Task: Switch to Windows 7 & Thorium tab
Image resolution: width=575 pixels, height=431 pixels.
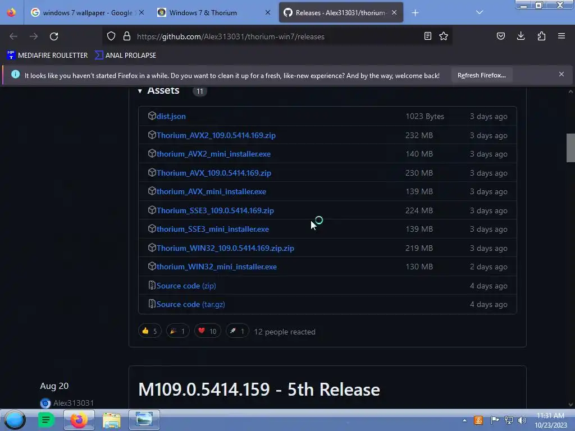Action: point(214,13)
